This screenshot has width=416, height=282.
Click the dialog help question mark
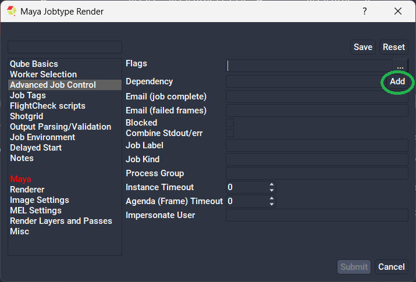pos(365,11)
